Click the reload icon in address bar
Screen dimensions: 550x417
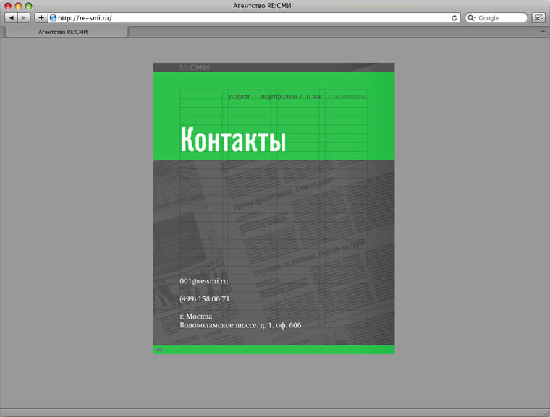tap(454, 17)
